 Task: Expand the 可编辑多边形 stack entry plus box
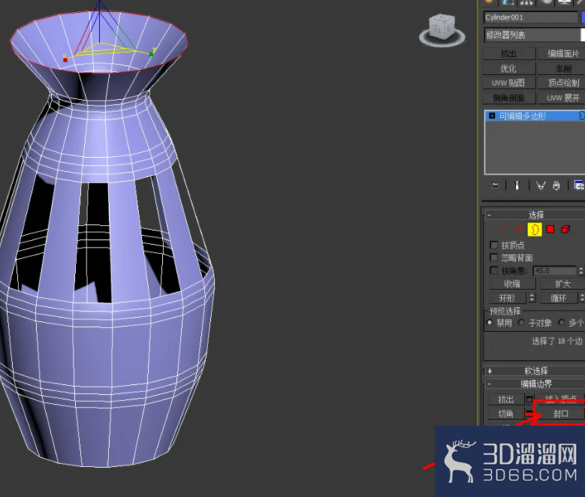click(492, 116)
